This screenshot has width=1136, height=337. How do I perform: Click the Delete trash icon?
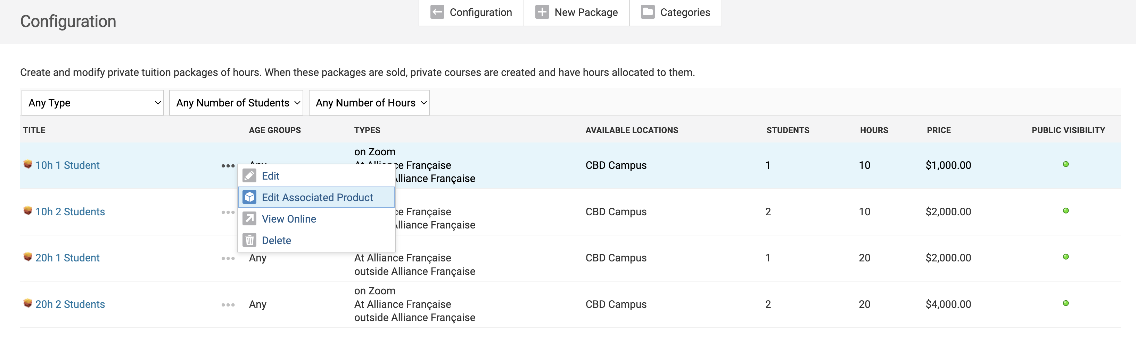point(249,240)
